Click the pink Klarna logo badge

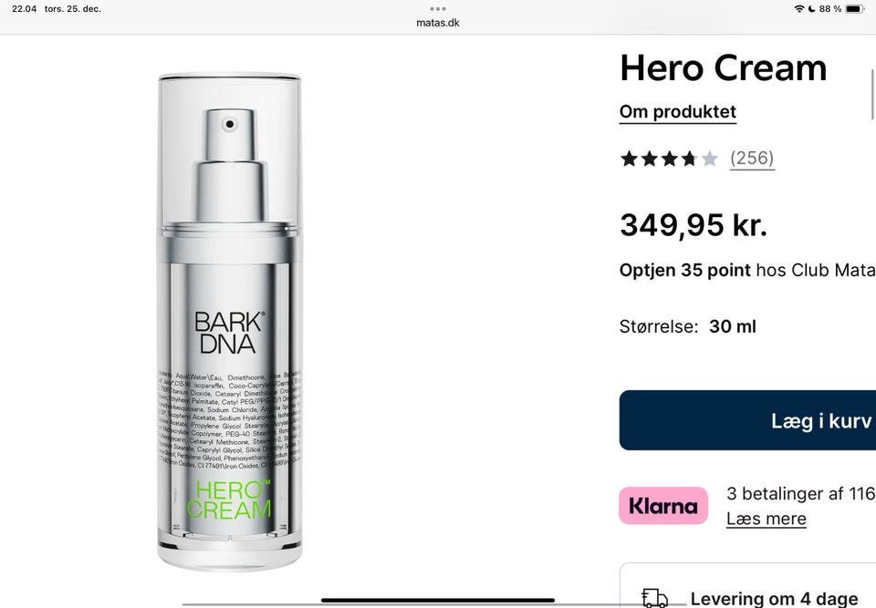coord(663,506)
